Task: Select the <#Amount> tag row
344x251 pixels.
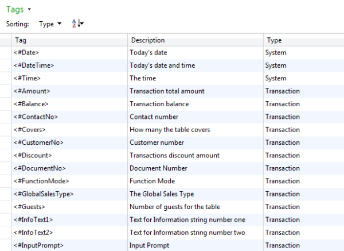Action: click(32, 91)
